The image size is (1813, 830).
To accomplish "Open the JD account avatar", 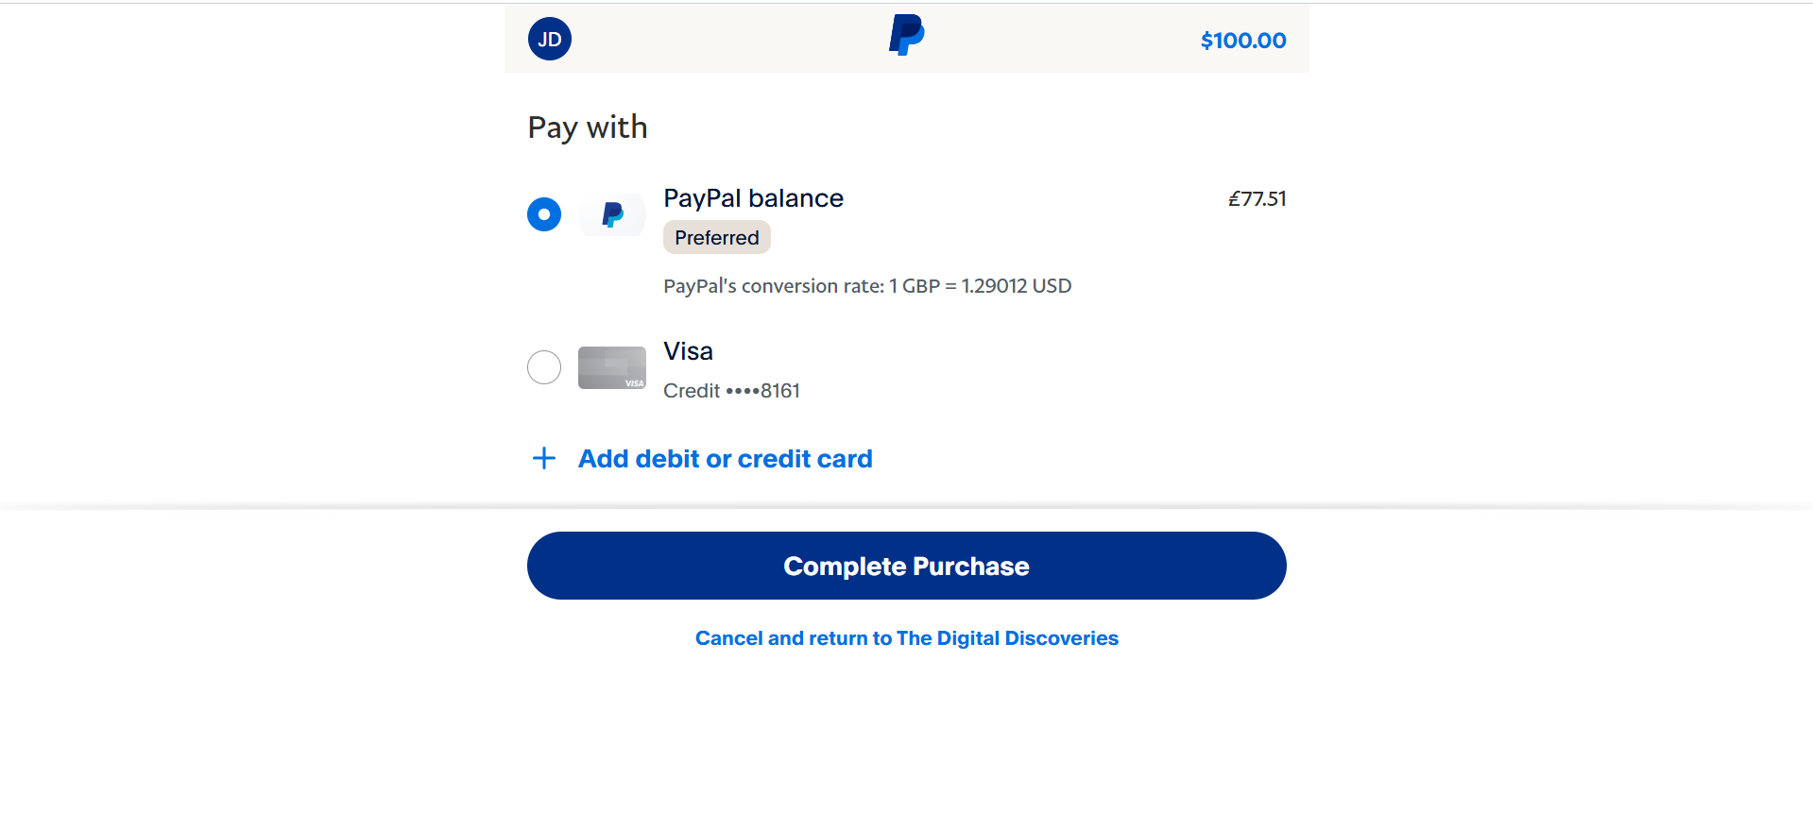I will [549, 39].
